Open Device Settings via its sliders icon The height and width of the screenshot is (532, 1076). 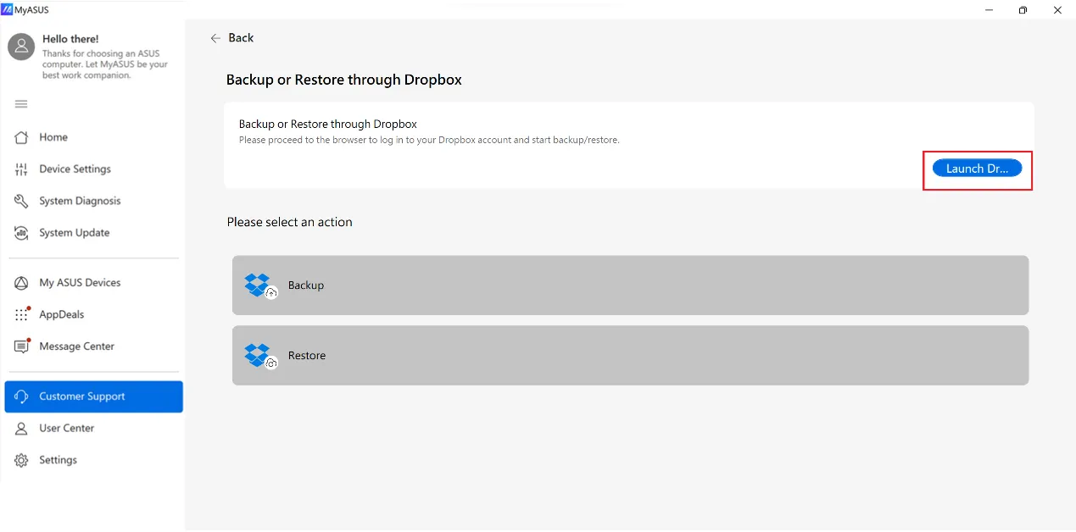point(20,169)
